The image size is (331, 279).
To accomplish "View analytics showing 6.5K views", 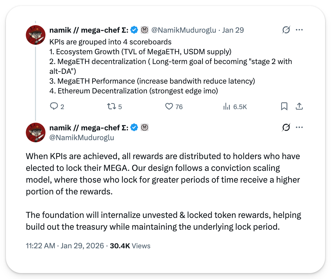I will (x=226, y=107).
